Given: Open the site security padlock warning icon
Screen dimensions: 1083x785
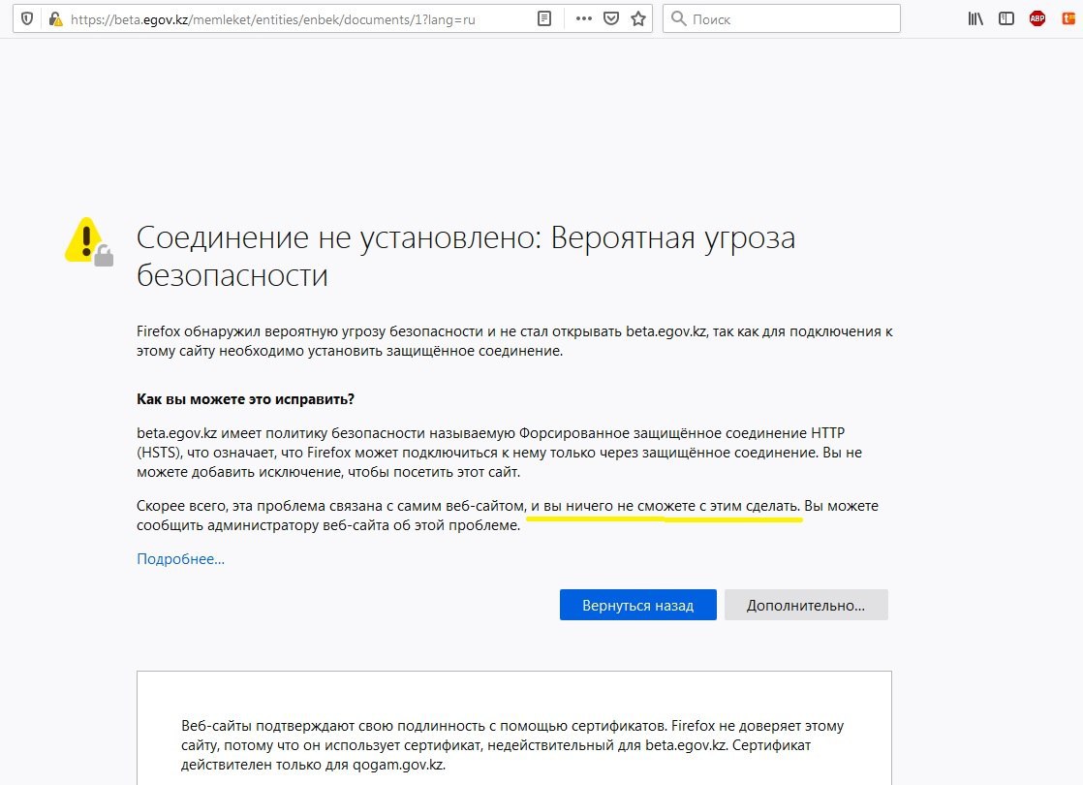Looking at the screenshot, I should (55, 18).
